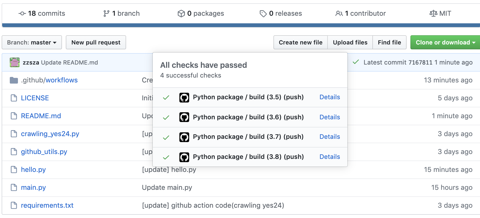Click the Upload files button

(350, 43)
